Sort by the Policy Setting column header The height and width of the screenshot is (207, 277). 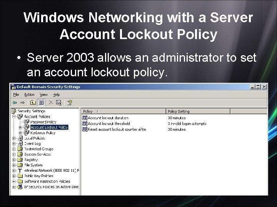pyautogui.click(x=198, y=112)
